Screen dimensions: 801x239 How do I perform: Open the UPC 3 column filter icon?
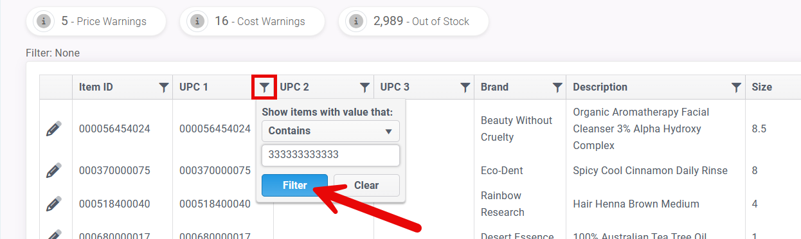465,87
